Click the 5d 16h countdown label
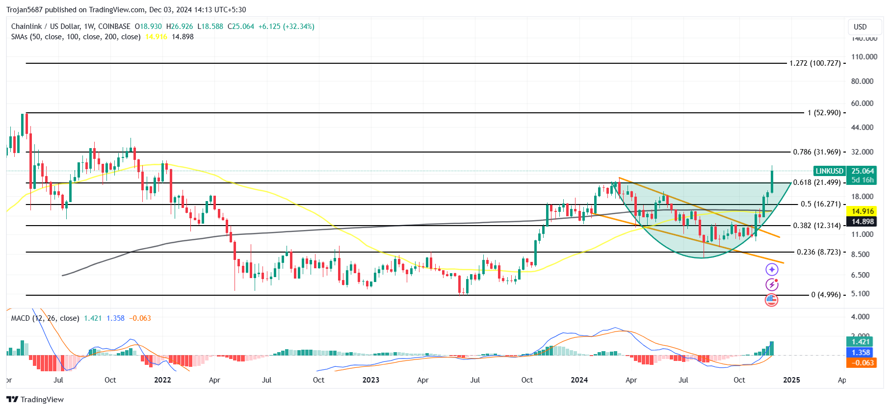This screenshot has width=890, height=410. [863, 180]
